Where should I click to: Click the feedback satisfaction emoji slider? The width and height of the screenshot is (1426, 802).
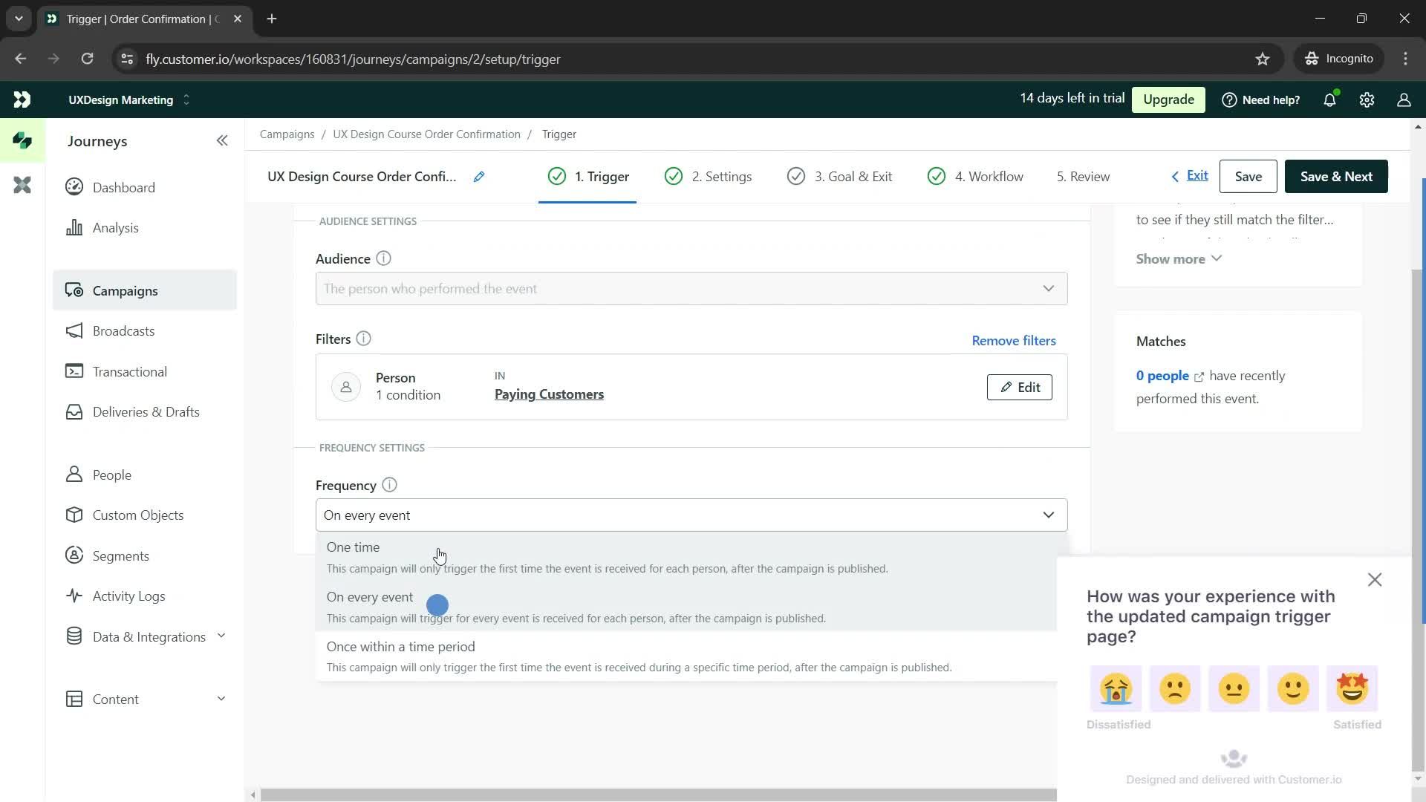[x=1236, y=688]
